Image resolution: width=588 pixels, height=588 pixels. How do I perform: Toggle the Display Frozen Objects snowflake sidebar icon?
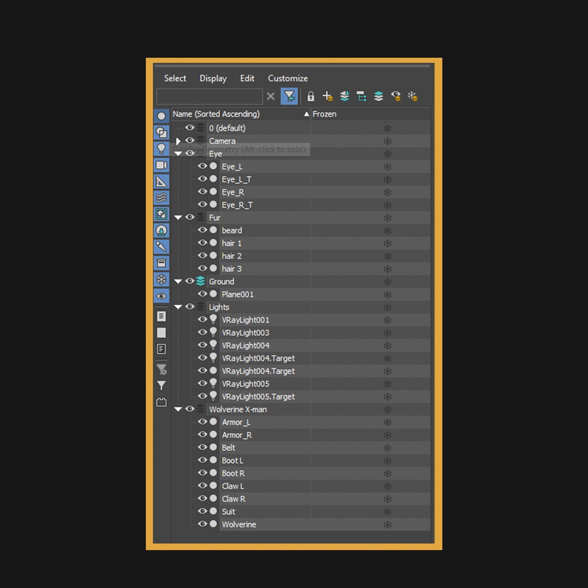161,279
